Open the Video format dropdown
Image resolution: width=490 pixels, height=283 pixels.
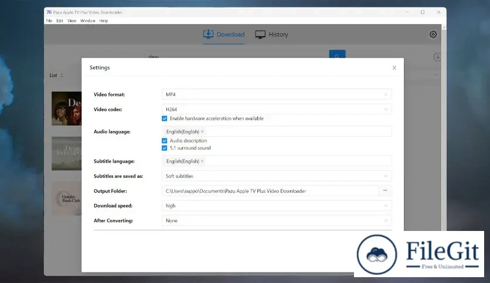pos(277,95)
